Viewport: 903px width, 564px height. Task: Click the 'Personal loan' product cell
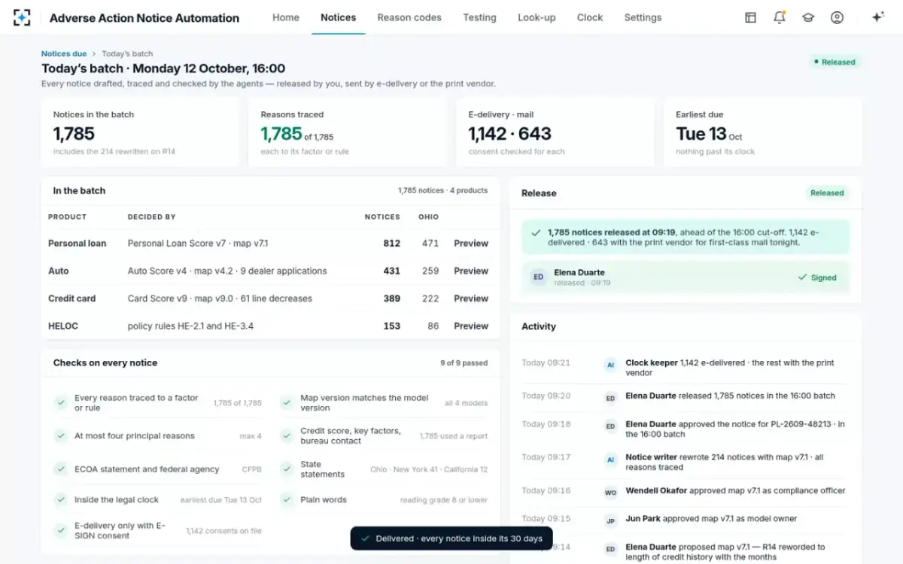coord(78,244)
